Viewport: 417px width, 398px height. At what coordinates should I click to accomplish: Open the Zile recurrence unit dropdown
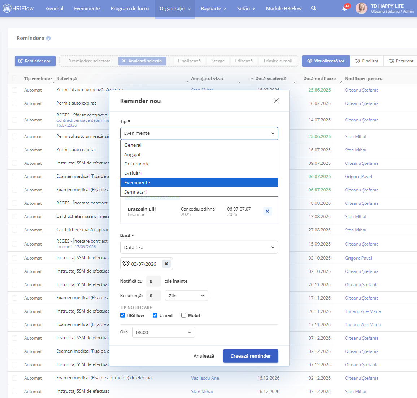186,296
